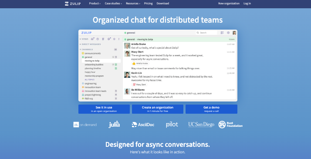The width and height of the screenshot is (311, 159).
Task: Click the announcements channel yellow icon
Action: coord(83,53)
